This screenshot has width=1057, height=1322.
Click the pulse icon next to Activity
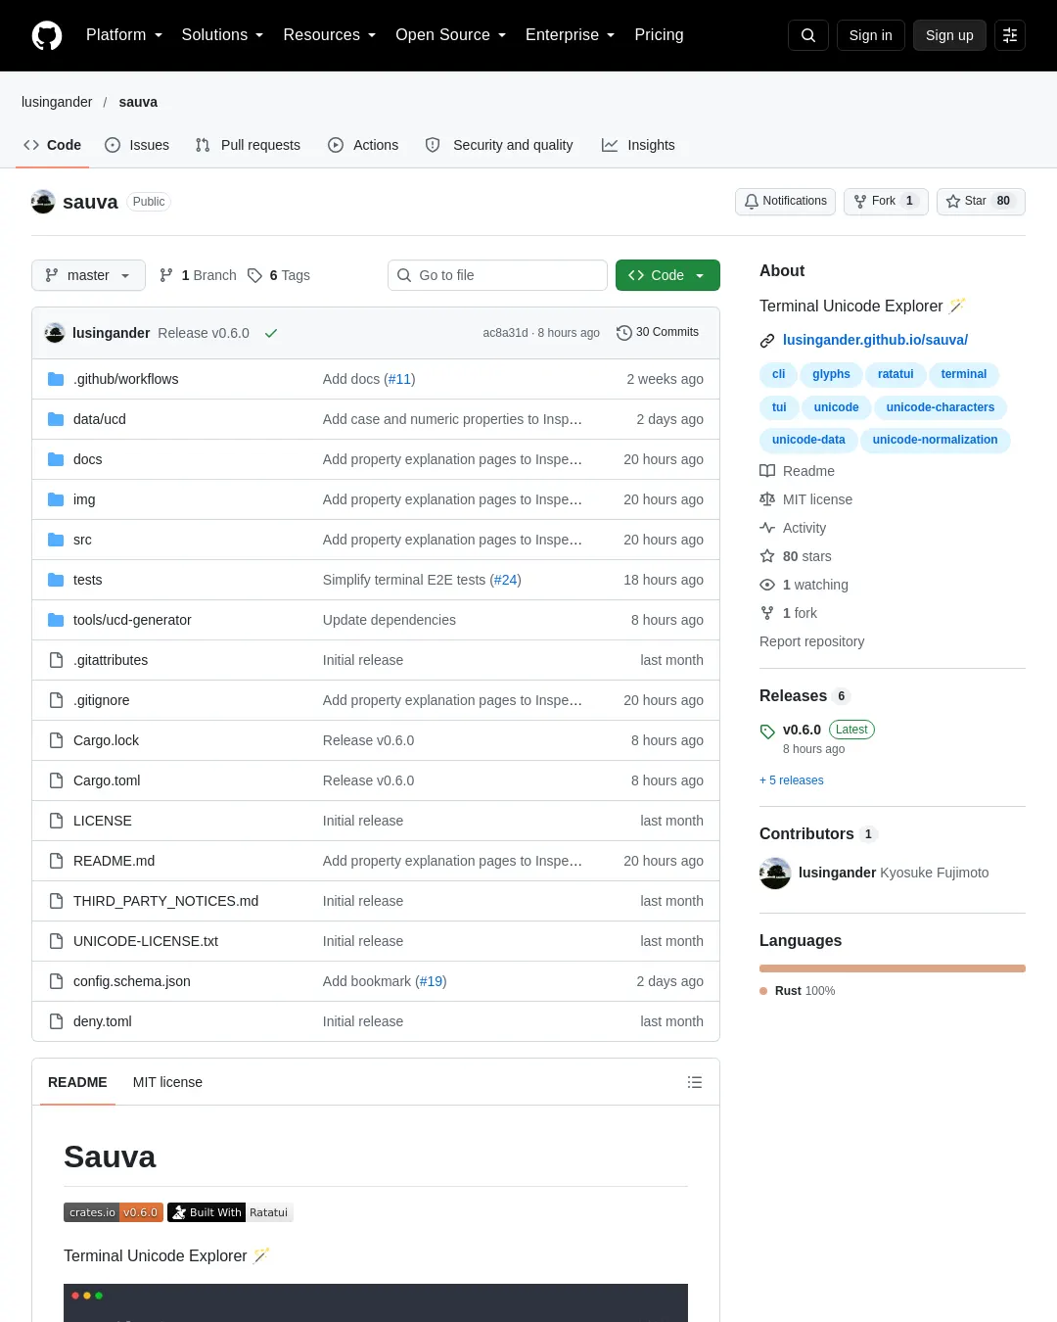pyautogui.click(x=767, y=528)
